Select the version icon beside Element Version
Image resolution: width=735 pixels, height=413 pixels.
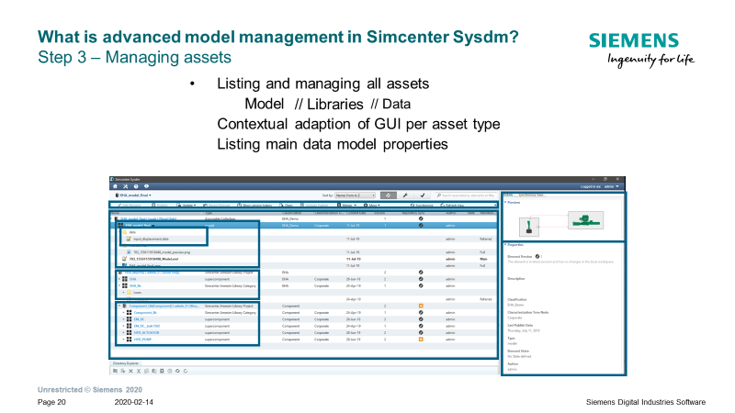(x=537, y=257)
